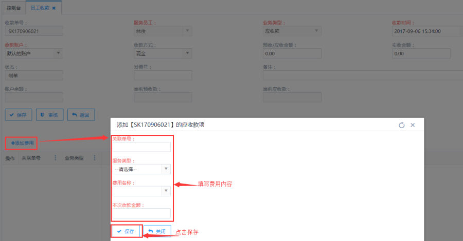Select the 员工收款 tab
The height and width of the screenshot is (241, 463).
tap(40, 8)
